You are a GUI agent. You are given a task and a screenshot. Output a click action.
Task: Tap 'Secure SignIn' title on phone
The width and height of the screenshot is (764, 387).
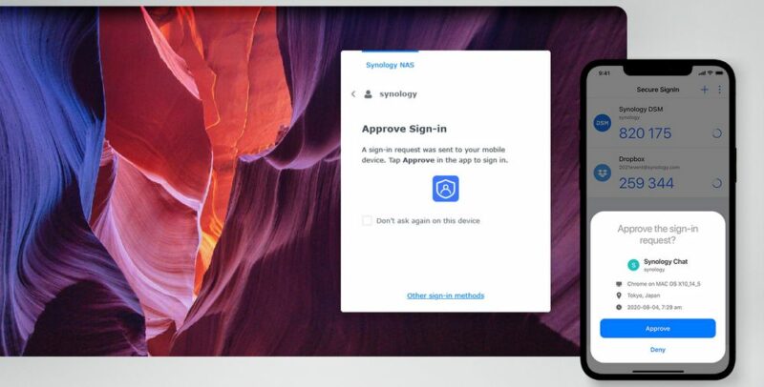pos(658,90)
